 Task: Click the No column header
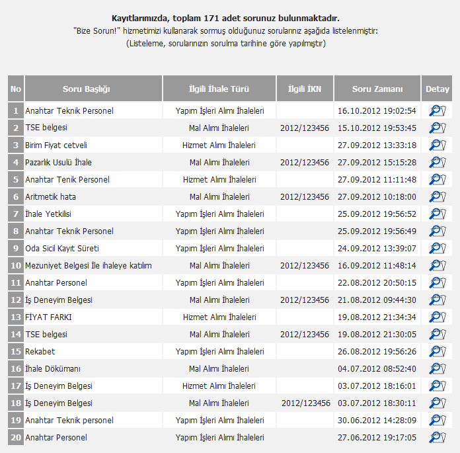16,89
